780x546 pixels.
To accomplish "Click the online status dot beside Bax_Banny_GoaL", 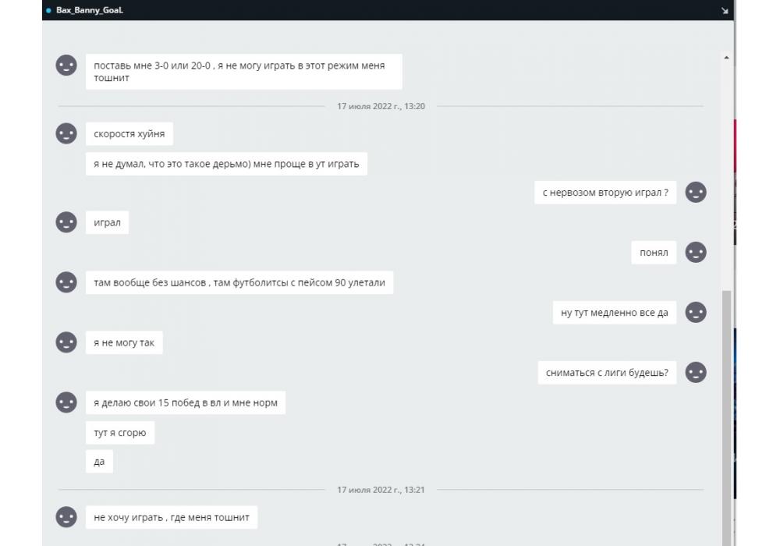I will pos(48,10).
